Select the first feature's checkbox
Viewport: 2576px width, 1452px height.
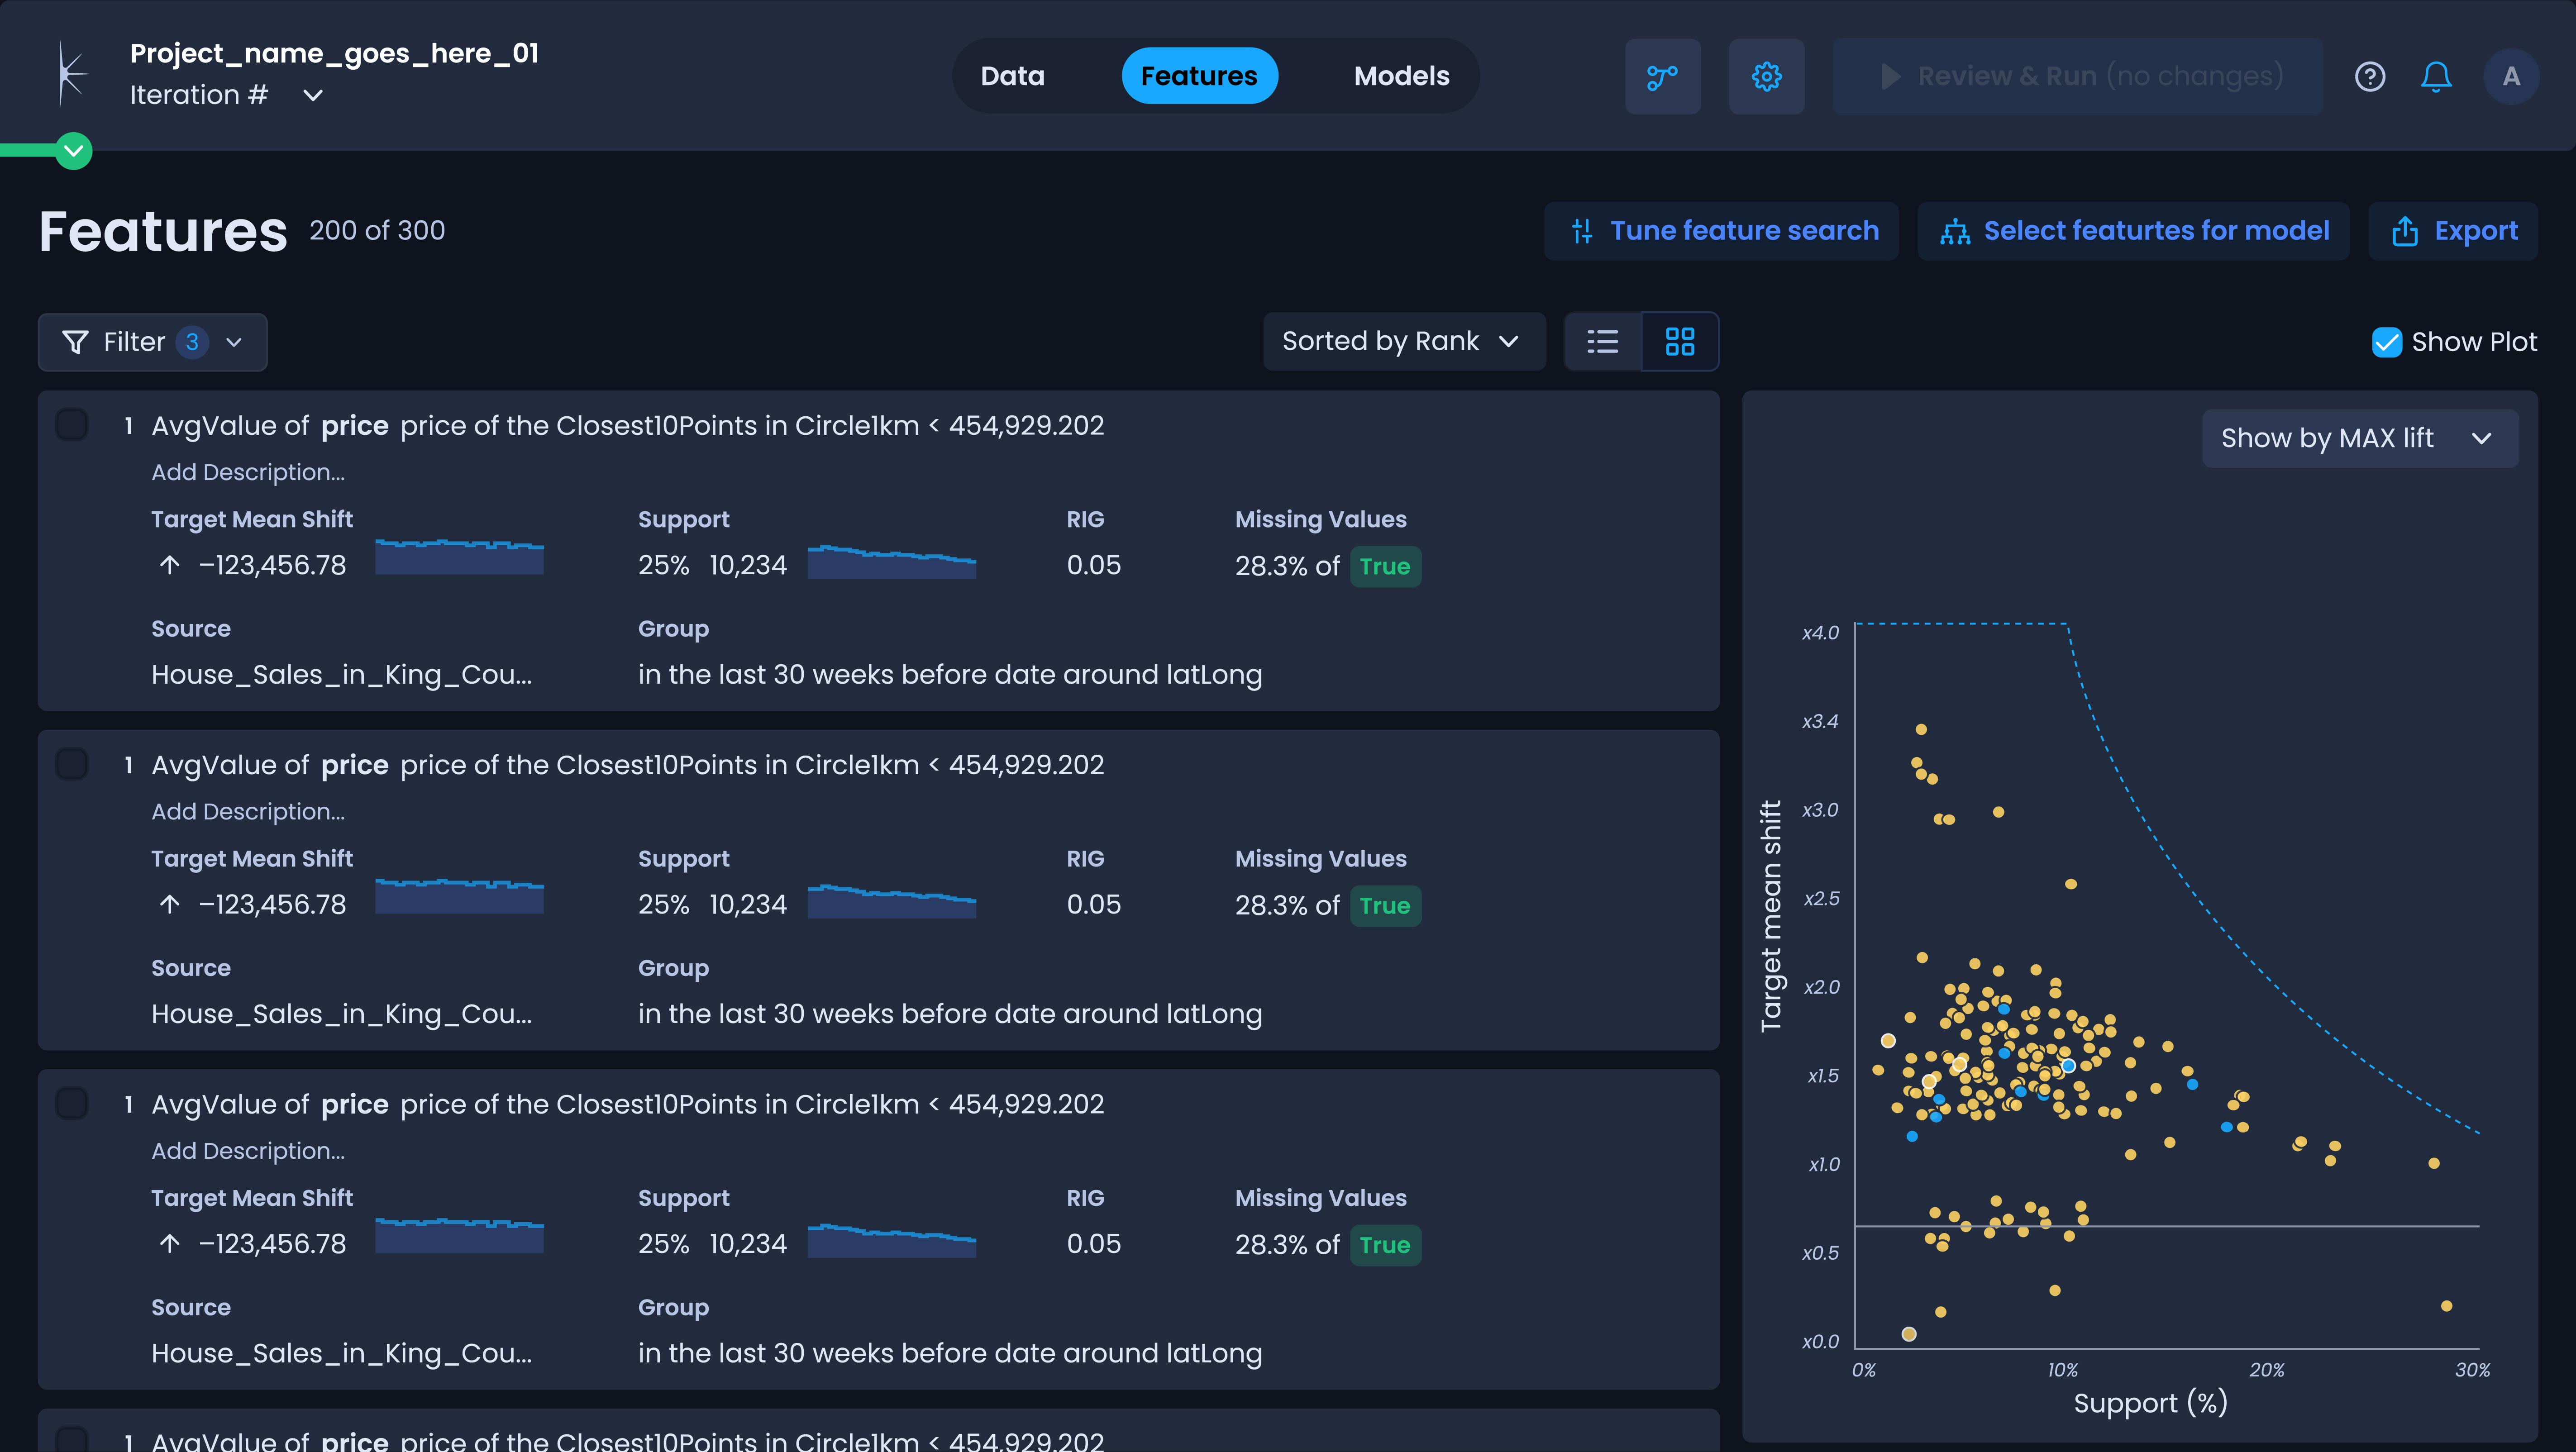(x=72, y=425)
